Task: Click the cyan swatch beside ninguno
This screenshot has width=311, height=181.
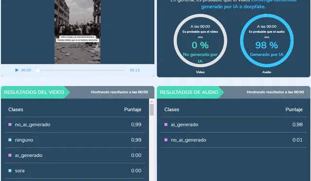Action: [10, 140]
